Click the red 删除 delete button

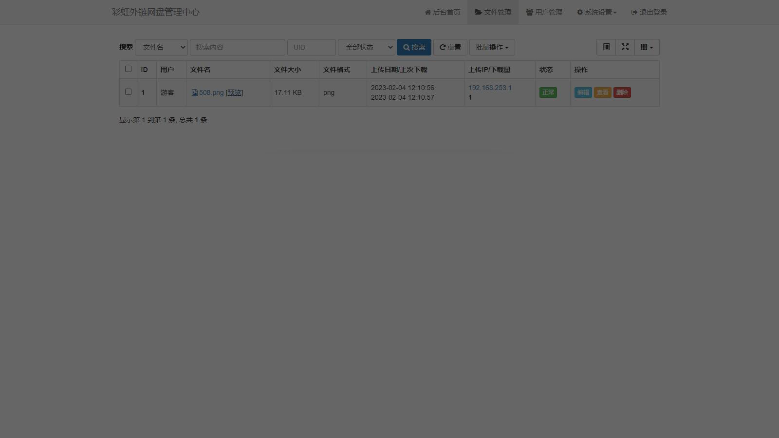coord(622,92)
